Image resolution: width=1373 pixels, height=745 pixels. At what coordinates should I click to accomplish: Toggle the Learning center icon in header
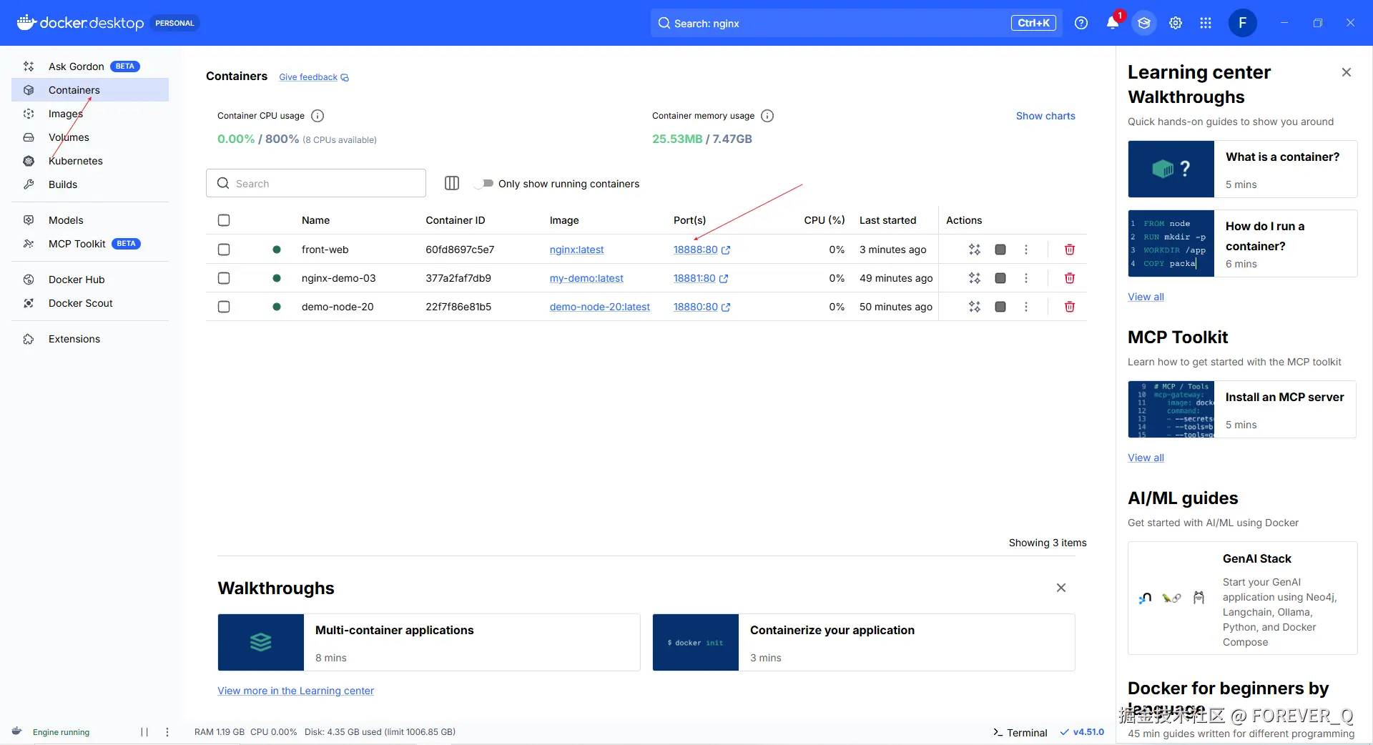[x=1144, y=23]
